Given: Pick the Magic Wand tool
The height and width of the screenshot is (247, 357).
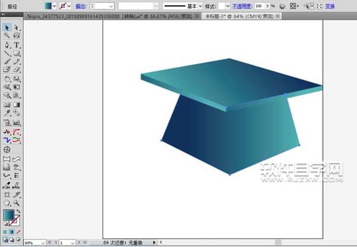Looking at the screenshot, I should click(x=7, y=36).
